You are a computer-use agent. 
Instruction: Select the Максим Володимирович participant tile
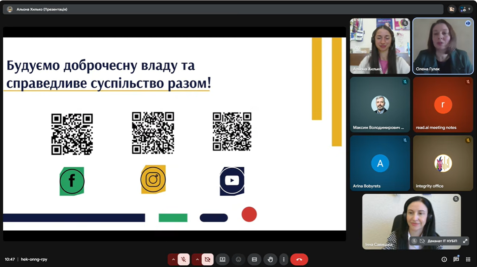point(380,105)
